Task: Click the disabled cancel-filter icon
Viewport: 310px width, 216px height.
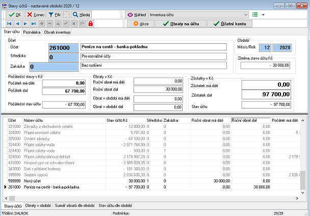Action: (x=66, y=15)
